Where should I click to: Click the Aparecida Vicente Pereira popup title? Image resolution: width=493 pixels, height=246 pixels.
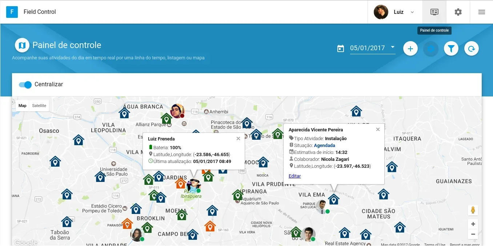click(x=316, y=130)
